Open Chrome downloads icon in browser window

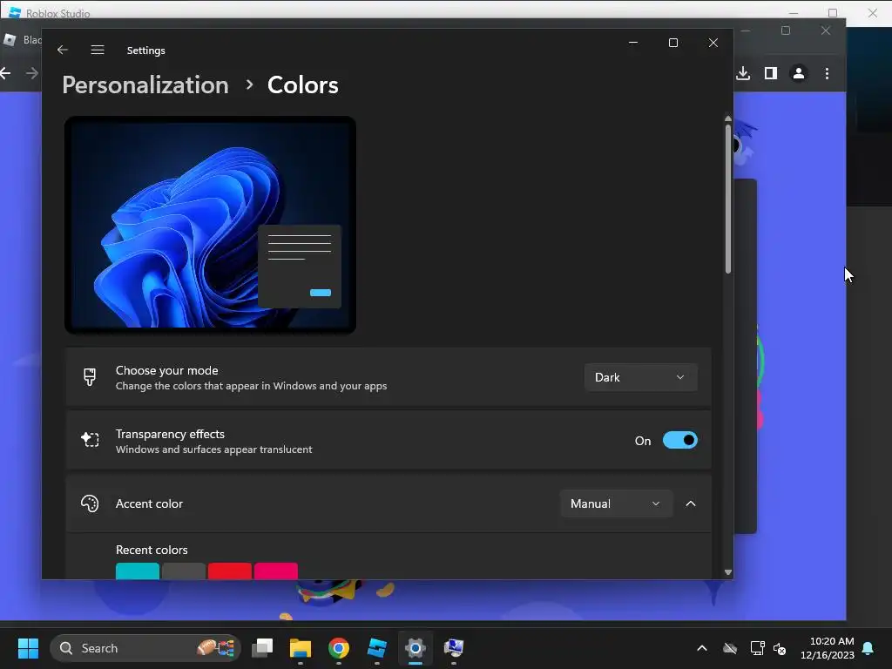tap(743, 73)
